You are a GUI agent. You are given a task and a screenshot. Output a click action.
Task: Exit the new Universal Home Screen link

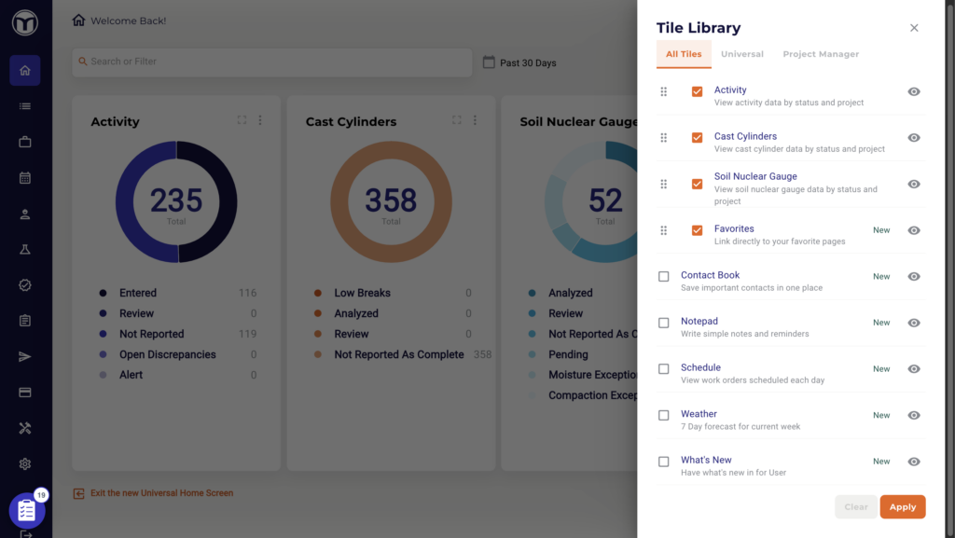click(x=160, y=493)
